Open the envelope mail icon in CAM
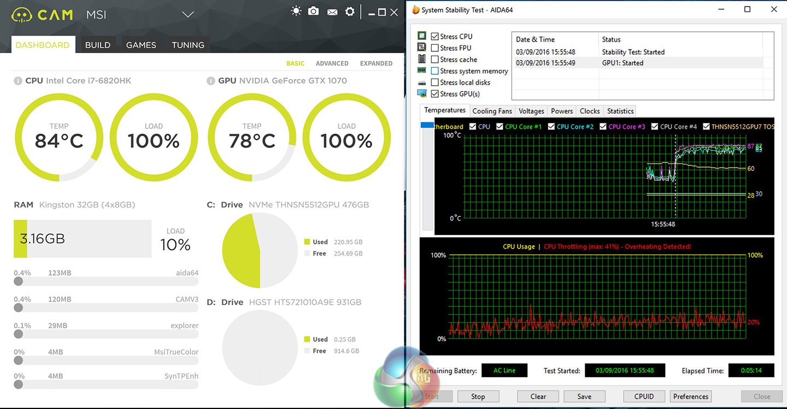The height and width of the screenshot is (409, 787). tap(332, 11)
